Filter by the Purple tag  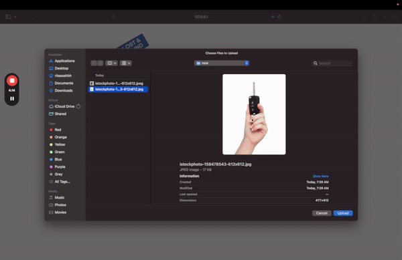[x=57, y=166]
